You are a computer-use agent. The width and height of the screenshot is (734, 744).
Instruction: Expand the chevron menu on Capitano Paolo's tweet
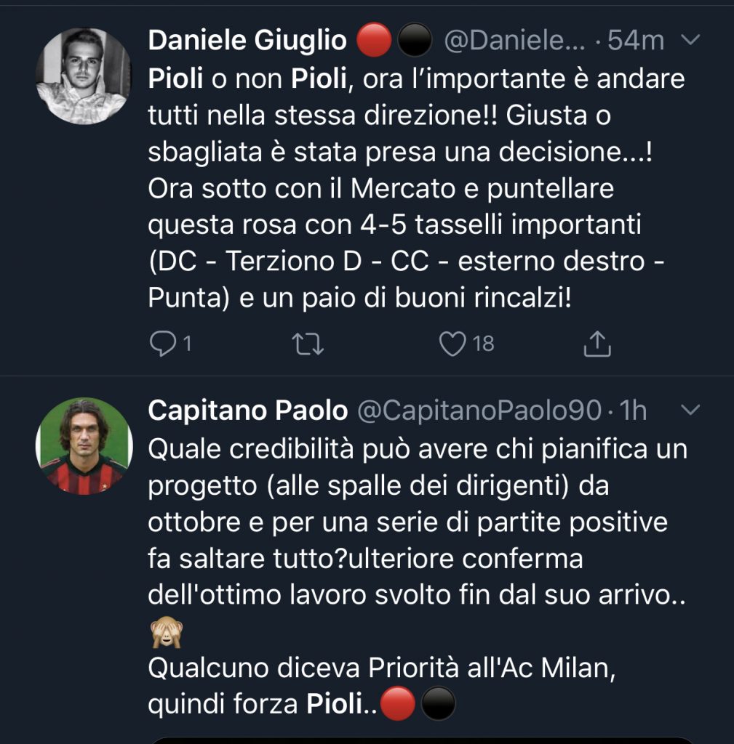(x=688, y=411)
